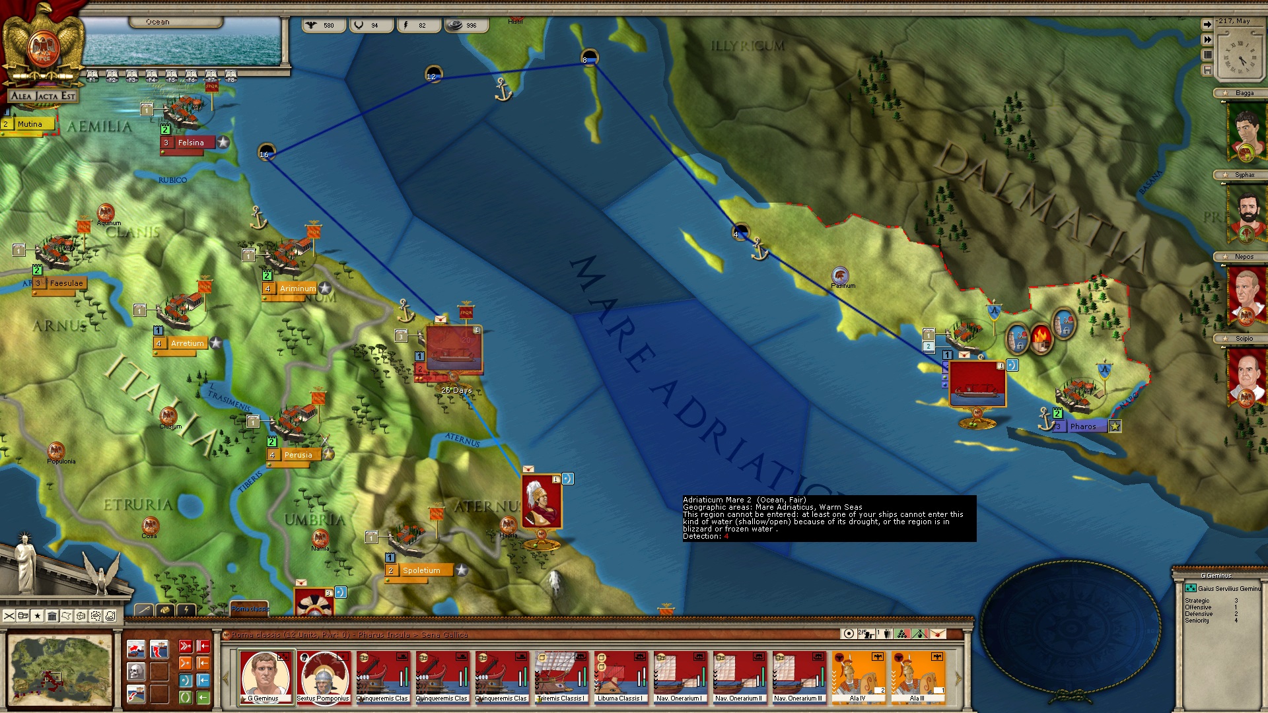Open the F8 ledger book
1268x713 pixels.
coord(231,76)
